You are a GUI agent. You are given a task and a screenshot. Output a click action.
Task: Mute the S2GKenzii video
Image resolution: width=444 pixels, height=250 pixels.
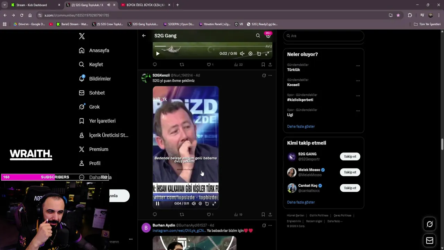[194, 203]
